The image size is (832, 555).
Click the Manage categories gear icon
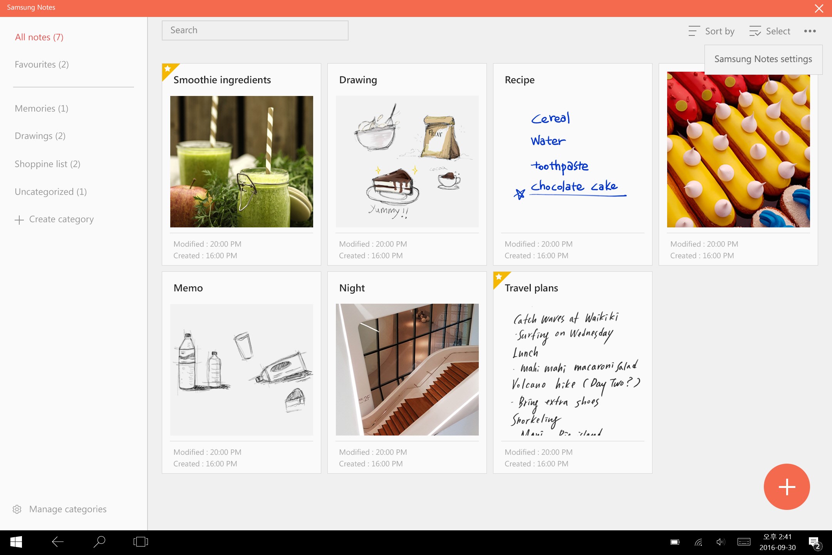point(17,509)
